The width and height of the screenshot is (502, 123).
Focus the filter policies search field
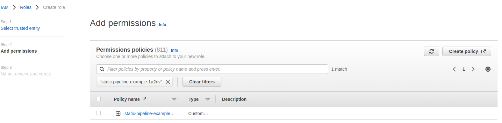[212, 69]
